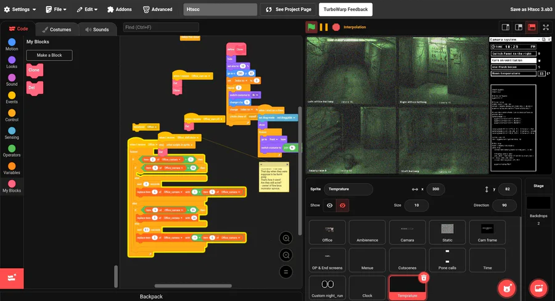Image resolution: width=555 pixels, height=301 pixels.
Task: Select the Cam frame sprite thumbnail
Action: [x=487, y=233]
